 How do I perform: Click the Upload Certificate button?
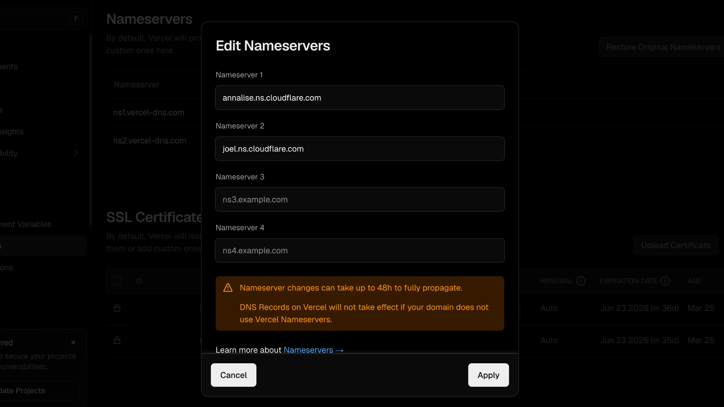pos(676,245)
